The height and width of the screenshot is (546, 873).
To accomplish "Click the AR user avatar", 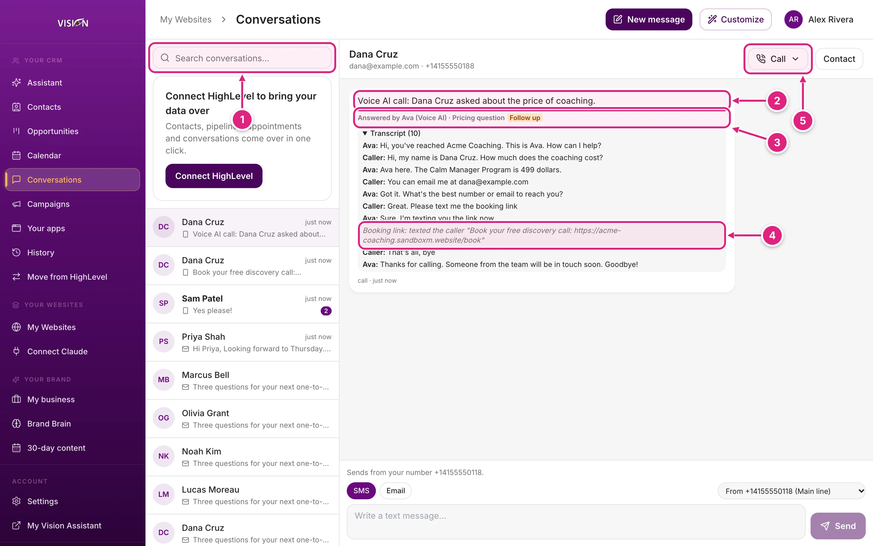I will pos(793,19).
